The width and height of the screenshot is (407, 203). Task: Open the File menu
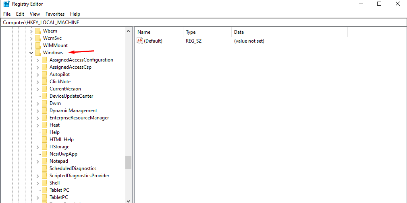point(7,14)
